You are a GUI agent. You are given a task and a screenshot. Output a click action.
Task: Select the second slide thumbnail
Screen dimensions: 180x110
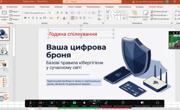5,50
